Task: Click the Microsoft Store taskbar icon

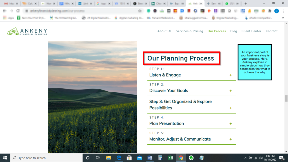Action: 129,158
